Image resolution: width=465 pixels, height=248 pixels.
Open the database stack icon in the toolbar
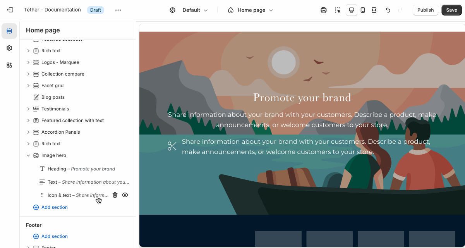(x=324, y=10)
